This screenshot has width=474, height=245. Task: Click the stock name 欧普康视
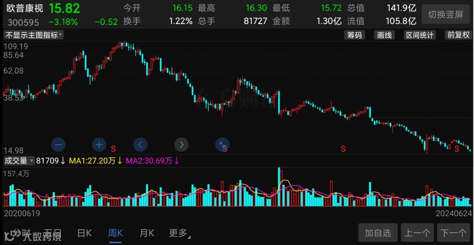[25, 8]
